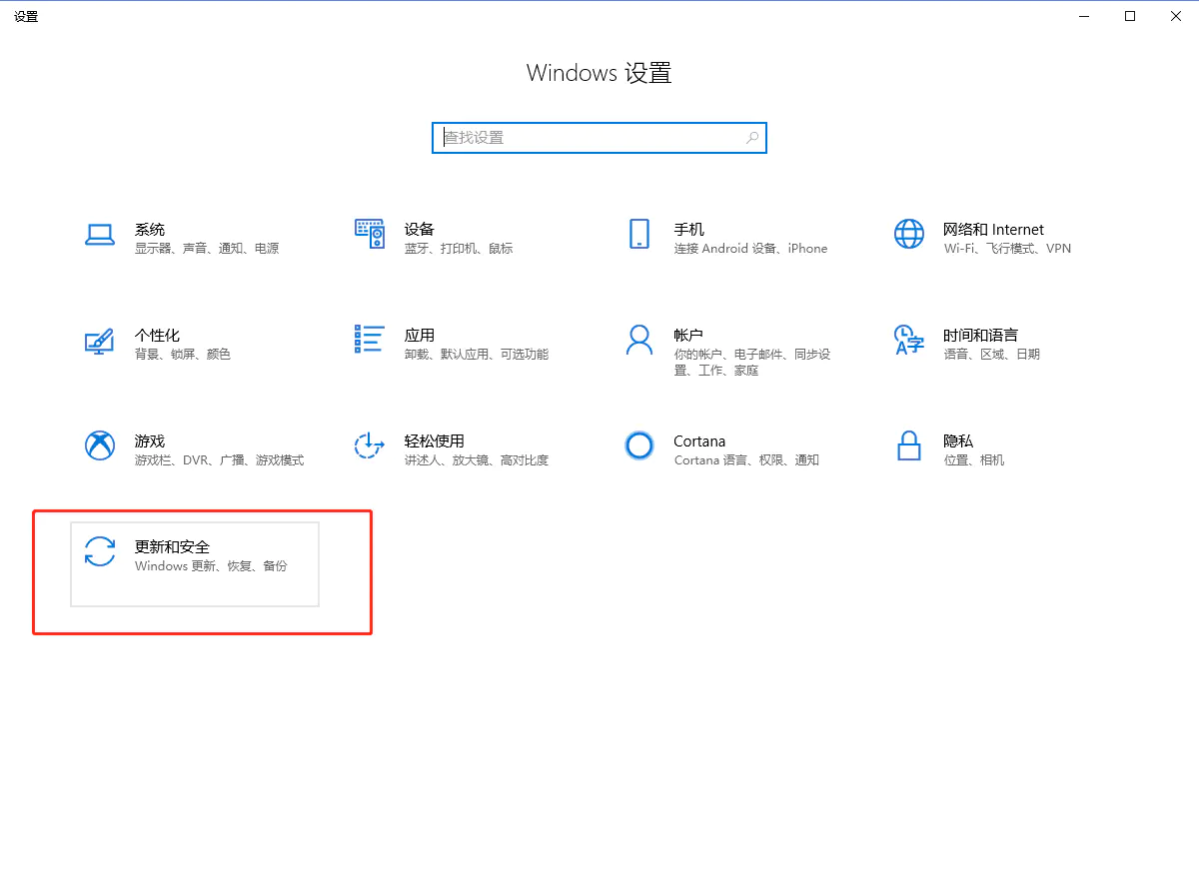
Task: Open the 隐私 padlock icon
Action: [909, 445]
